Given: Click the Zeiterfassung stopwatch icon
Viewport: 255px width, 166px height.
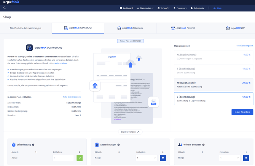Looking at the screenshot, I should [14, 145].
